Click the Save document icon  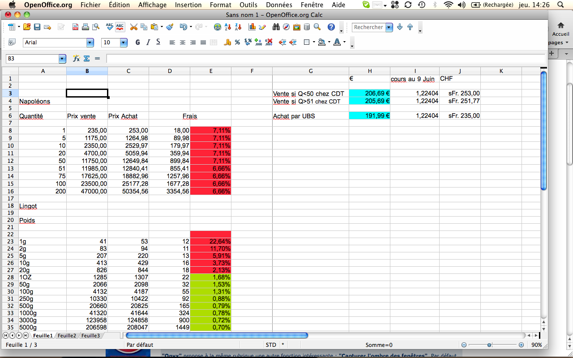click(x=37, y=27)
